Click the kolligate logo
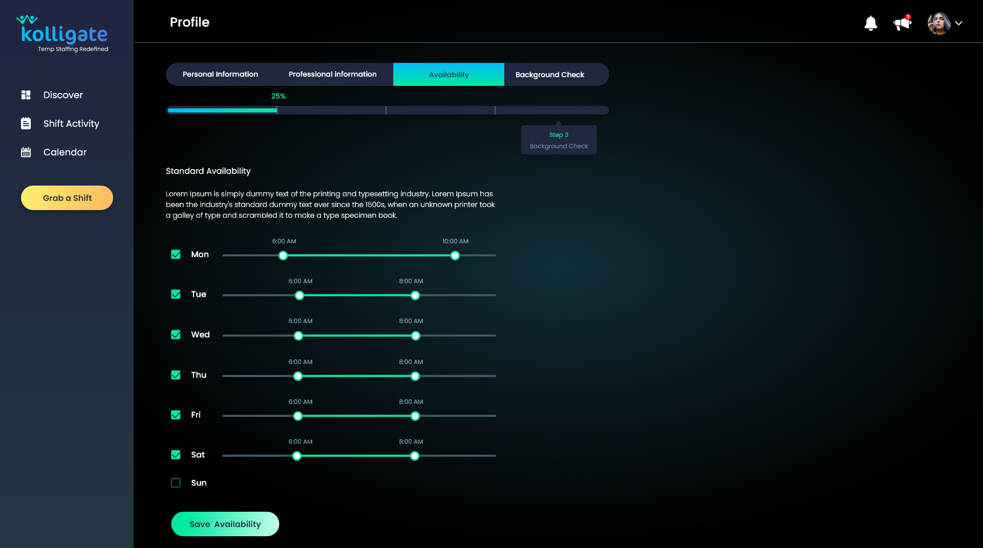This screenshot has height=548, width=983. click(x=62, y=32)
